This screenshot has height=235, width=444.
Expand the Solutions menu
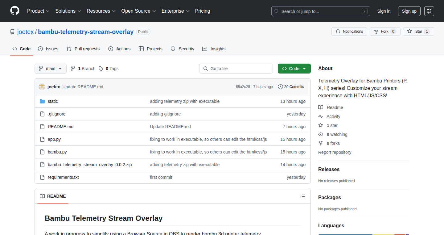point(68,11)
